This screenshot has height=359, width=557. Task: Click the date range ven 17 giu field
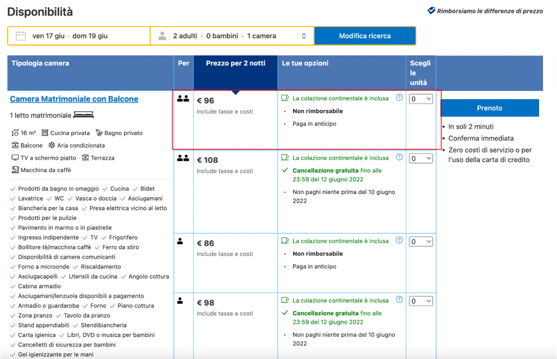[x=70, y=36]
